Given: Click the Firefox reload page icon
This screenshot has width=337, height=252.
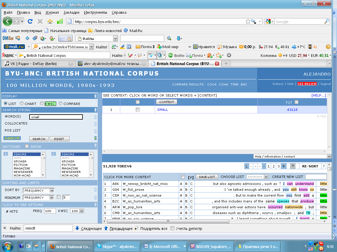Looking at the screenshot, I should (30, 21).
